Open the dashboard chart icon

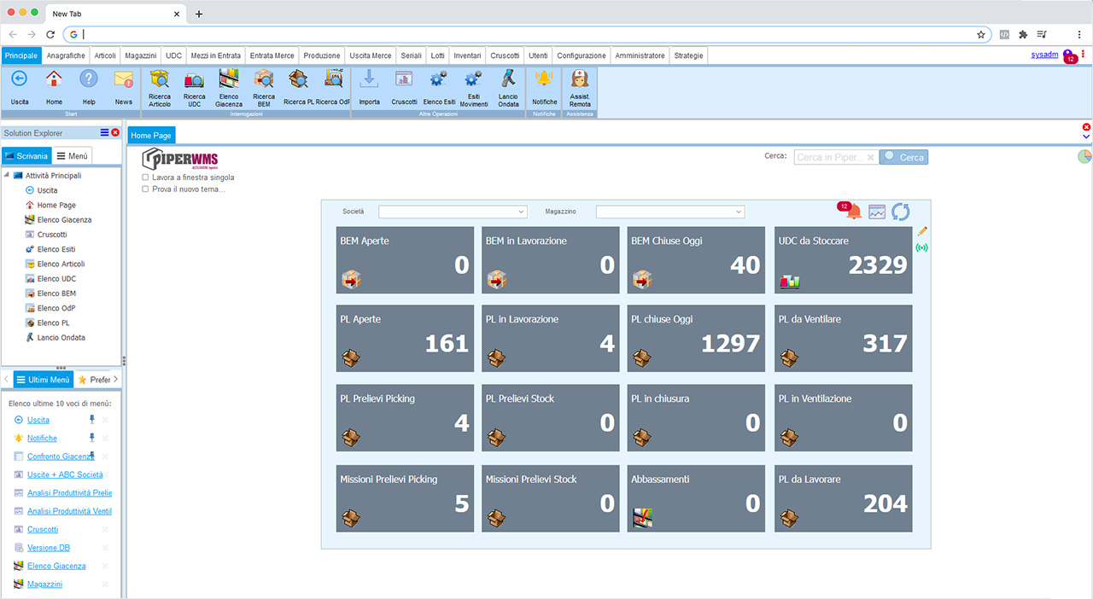pos(877,212)
